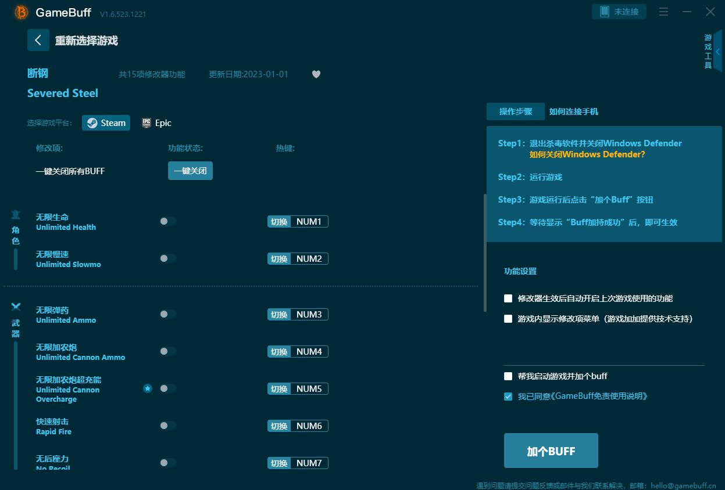725x490 pixels.
Task: Uncheck the GameBuff disclaimer agreement checkbox
Action: point(508,397)
